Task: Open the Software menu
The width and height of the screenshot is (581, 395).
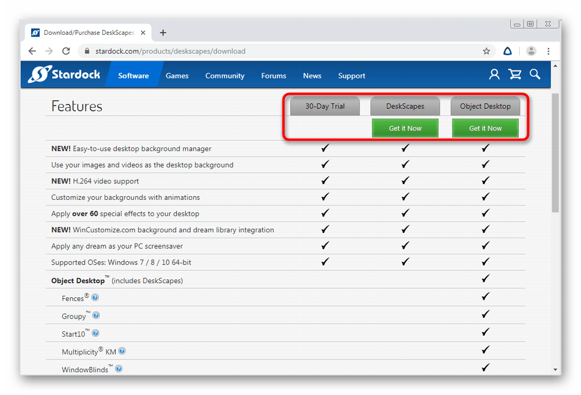Action: pyautogui.click(x=133, y=76)
